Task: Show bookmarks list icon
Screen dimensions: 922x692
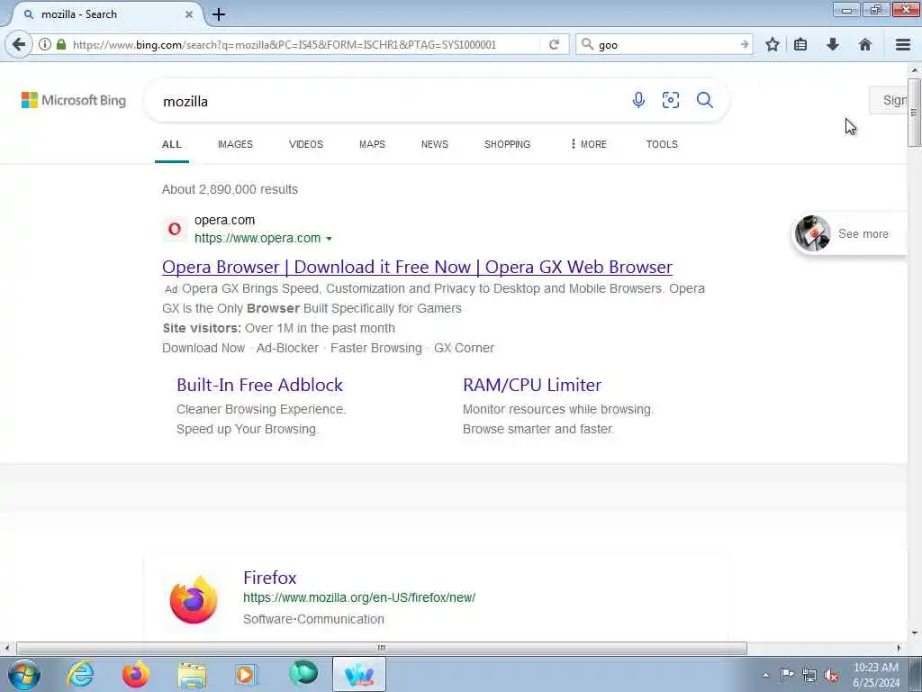Action: click(x=800, y=45)
